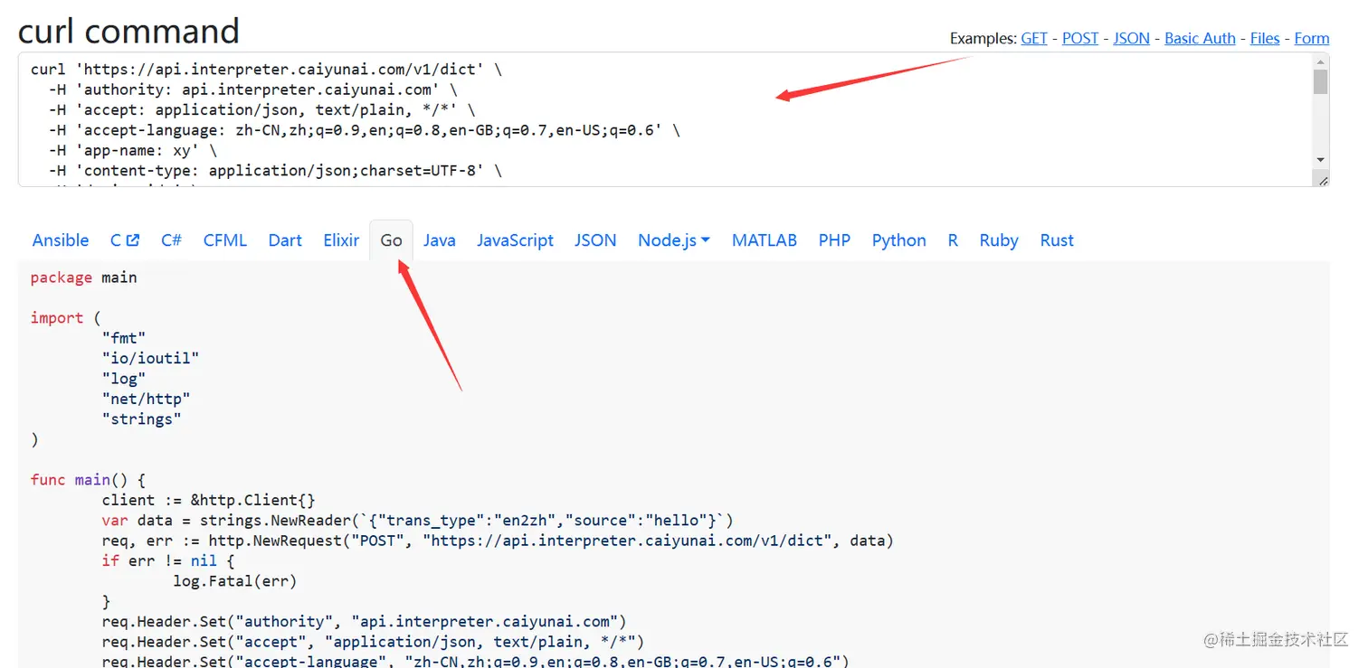Click the textarea resize handle corner
This screenshot has height=668, width=1368.
tap(1323, 181)
